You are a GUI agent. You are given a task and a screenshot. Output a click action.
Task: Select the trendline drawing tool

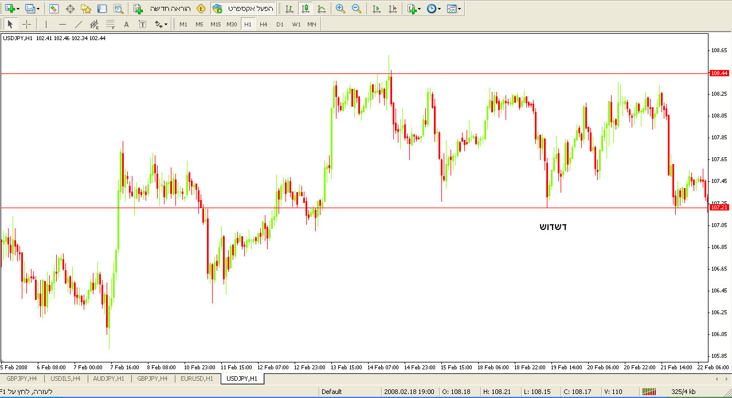(x=79, y=24)
